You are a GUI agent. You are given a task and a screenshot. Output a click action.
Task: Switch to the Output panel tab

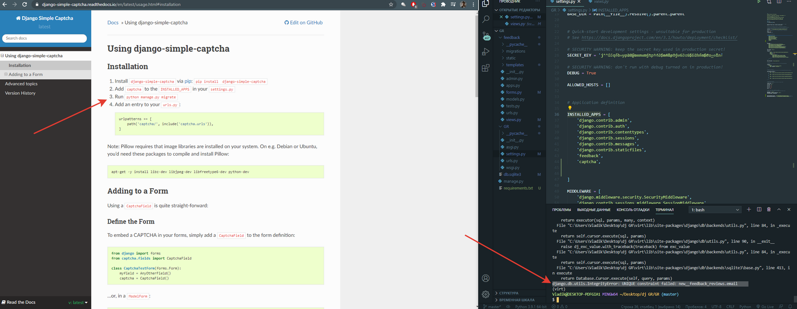tap(594, 210)
